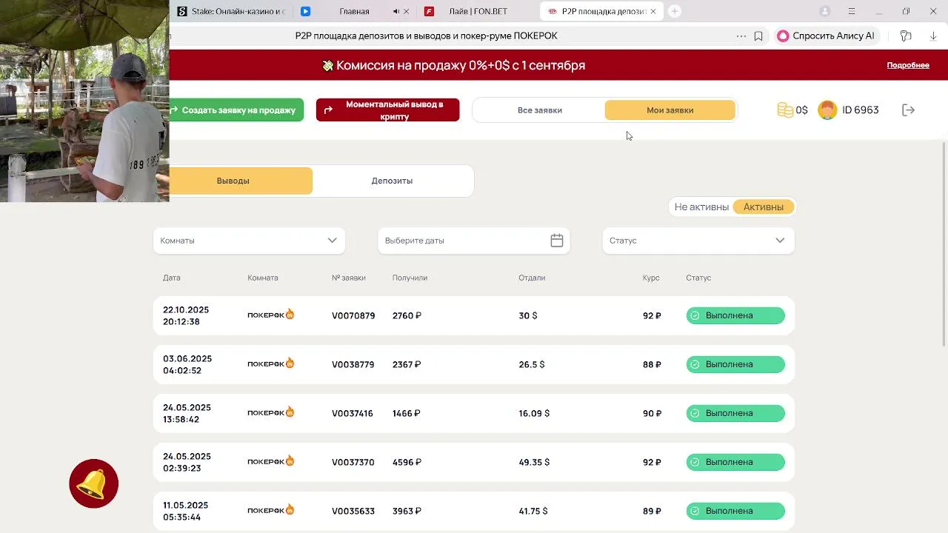Click the Покерок logo in row V0037416
The height and width of the screenshot is (533, 948).
coord(271,412)
